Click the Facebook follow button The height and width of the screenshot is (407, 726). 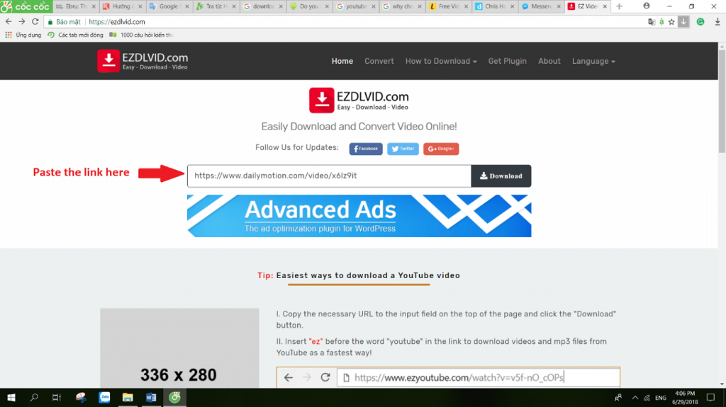366,149
